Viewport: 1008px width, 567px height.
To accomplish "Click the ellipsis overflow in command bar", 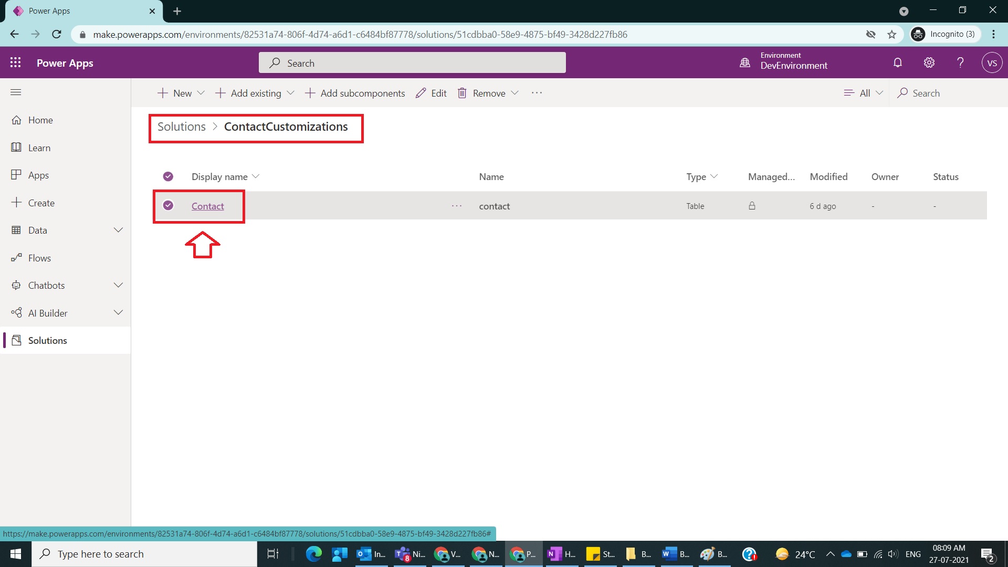I will tap(537, 93).
